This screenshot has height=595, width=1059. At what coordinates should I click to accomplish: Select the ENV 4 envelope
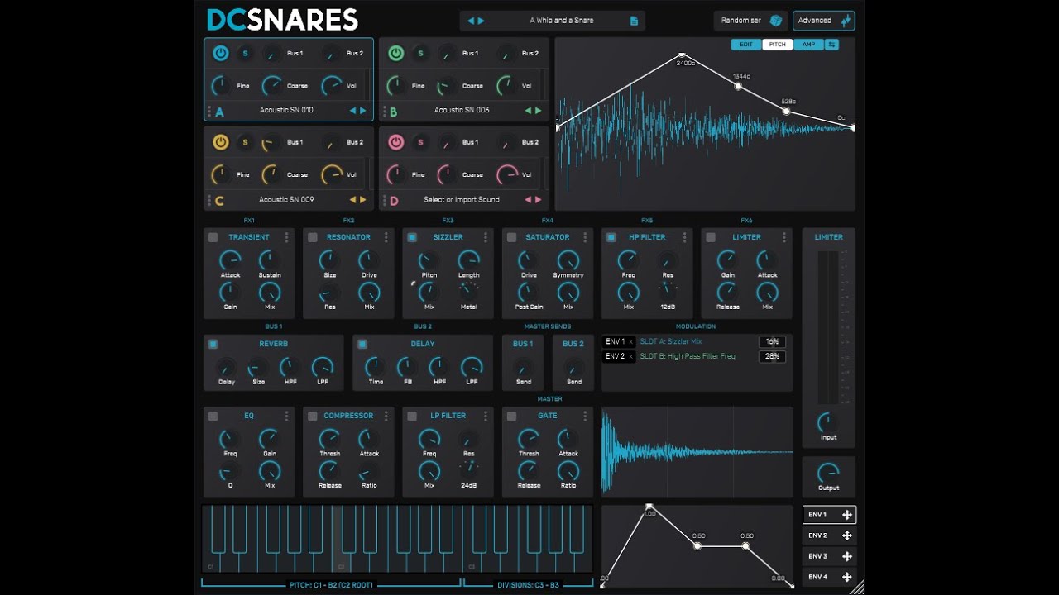point(829,577)
